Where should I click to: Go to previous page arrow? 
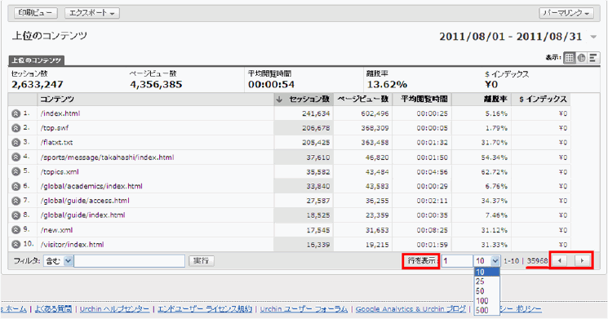pyautogui.click(x=560, y=260)
